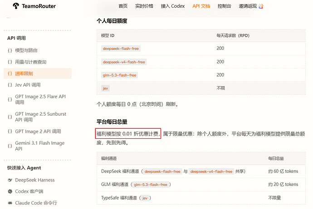Screen dimensions: 313x209
Task: Open Gemini 3.1 Flash Image API page
Action: point(40,146)
